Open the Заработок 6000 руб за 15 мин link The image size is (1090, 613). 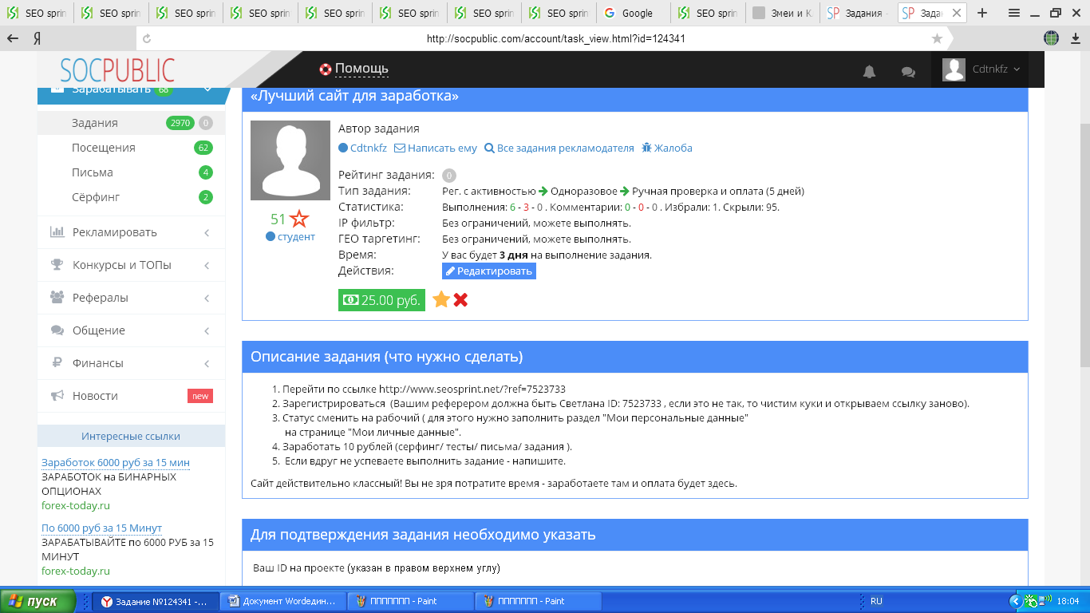click(x=116, y=463)
